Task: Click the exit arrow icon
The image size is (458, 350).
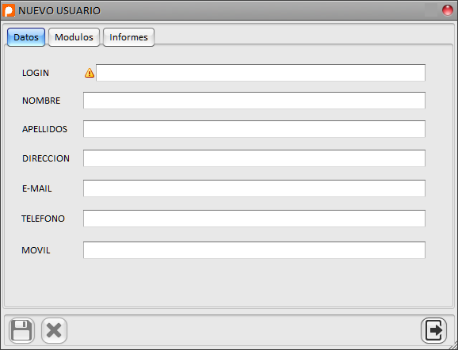Action: click(x=433, y=330)
